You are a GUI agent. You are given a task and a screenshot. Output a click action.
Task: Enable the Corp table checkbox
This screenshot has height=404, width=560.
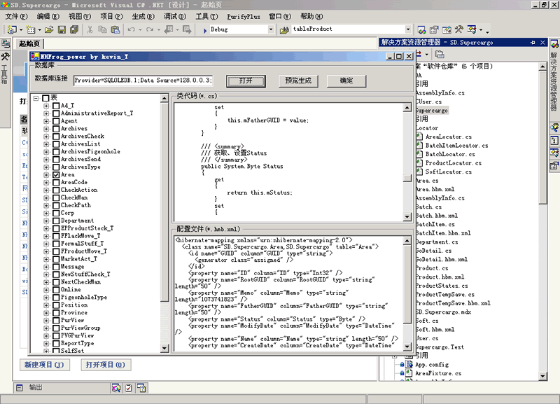(x=56, y=214)
